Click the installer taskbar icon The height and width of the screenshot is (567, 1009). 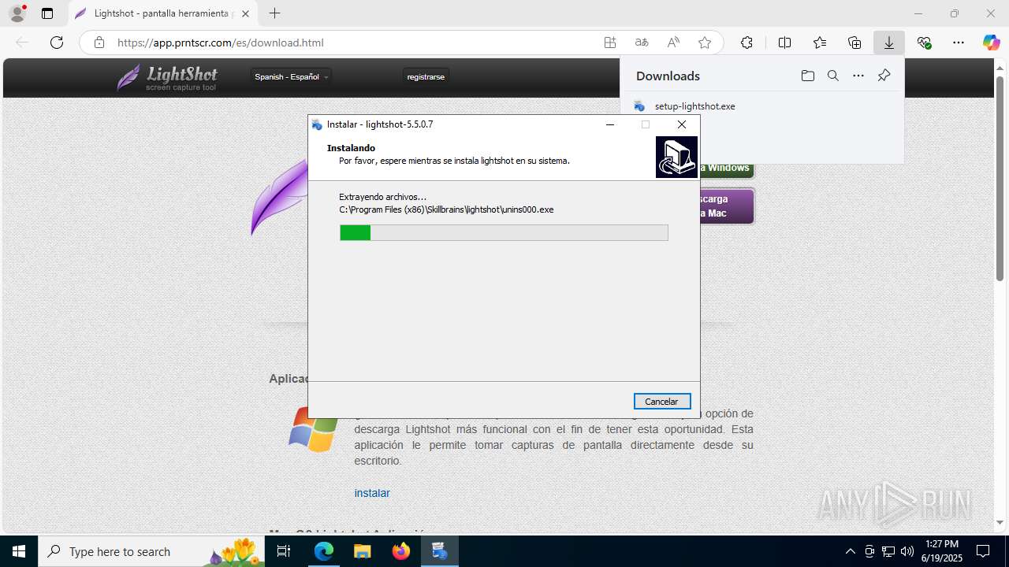[439, 551]
